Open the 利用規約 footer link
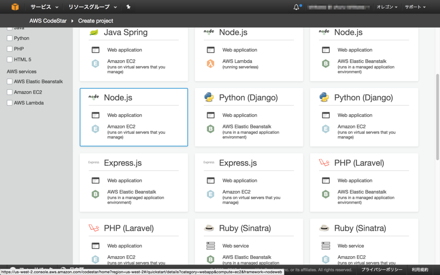 (420, 270)
